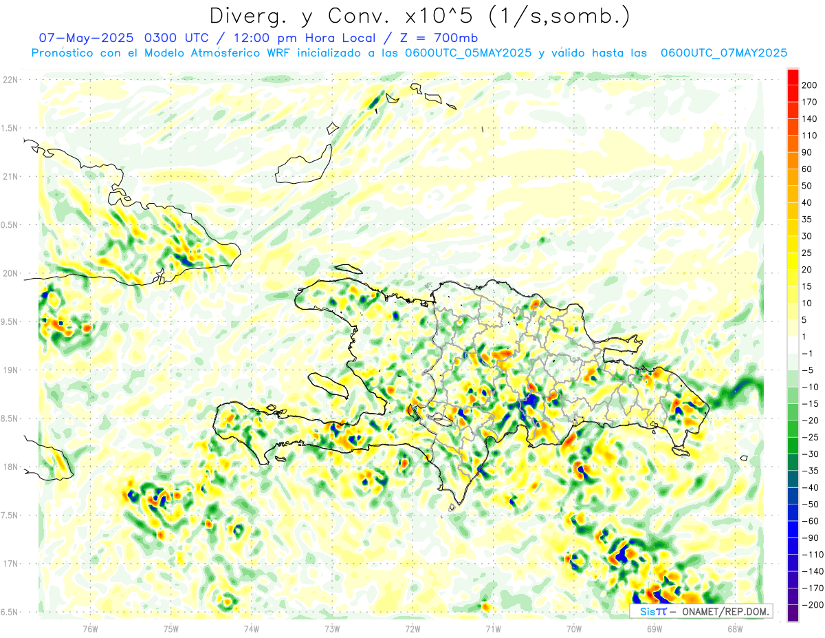
Task: Click the '6.5N' latitude label
Action: coord(10,612)
